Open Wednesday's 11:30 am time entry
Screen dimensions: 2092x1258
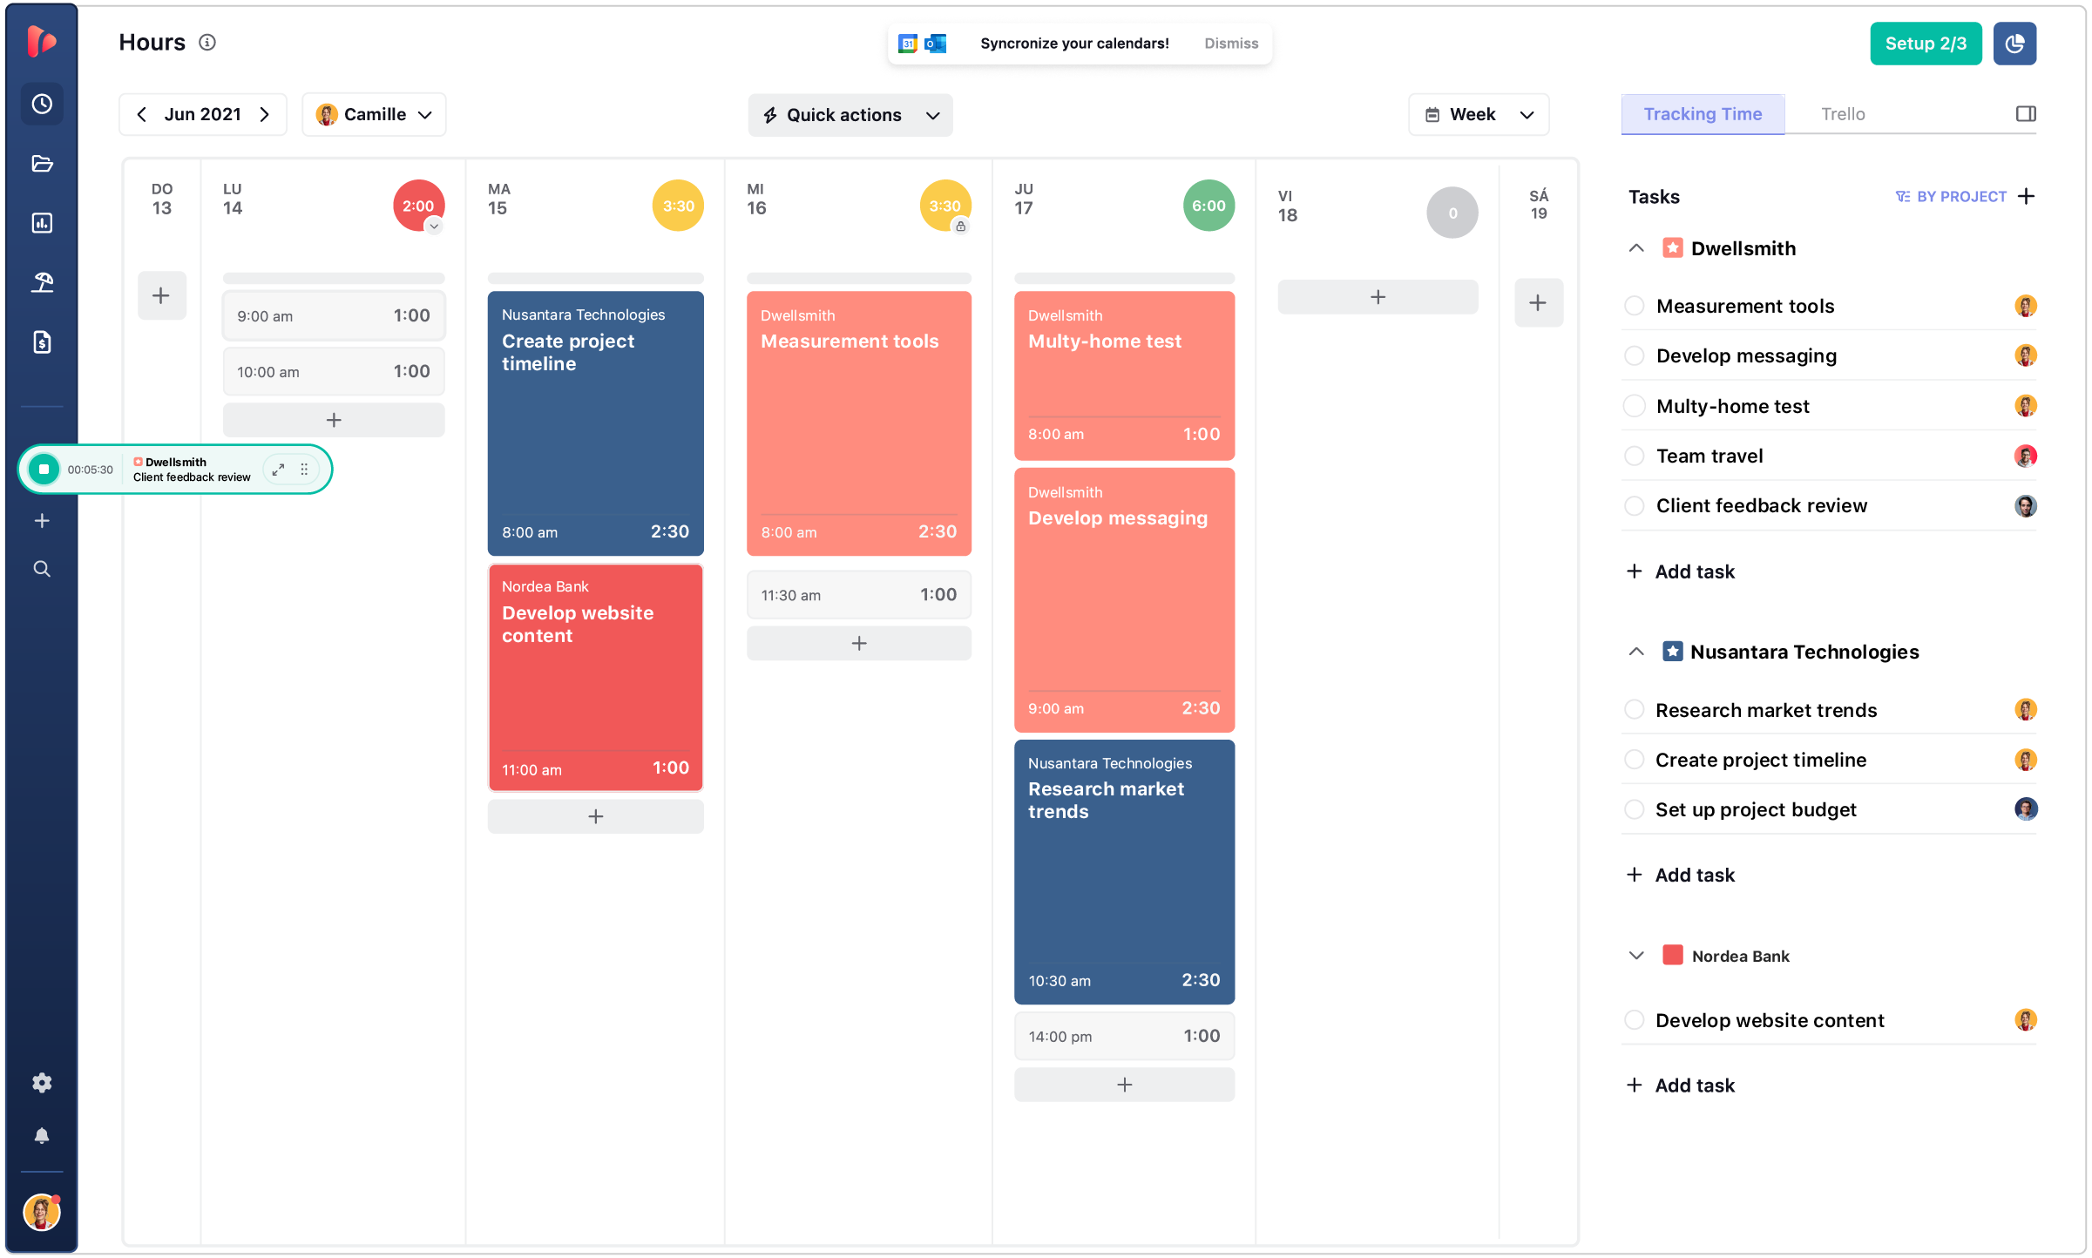858,595
